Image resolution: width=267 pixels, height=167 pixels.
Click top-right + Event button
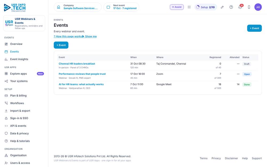254,28
